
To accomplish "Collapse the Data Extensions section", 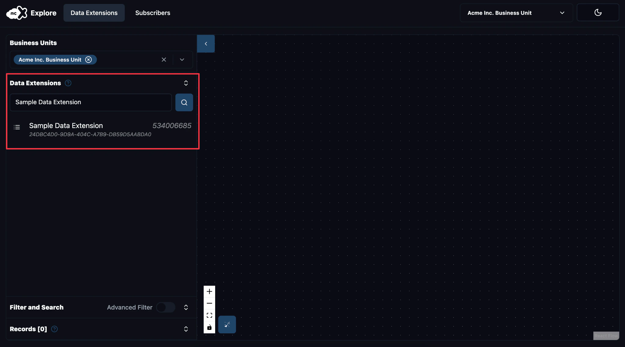I will [x=186, y=83].
